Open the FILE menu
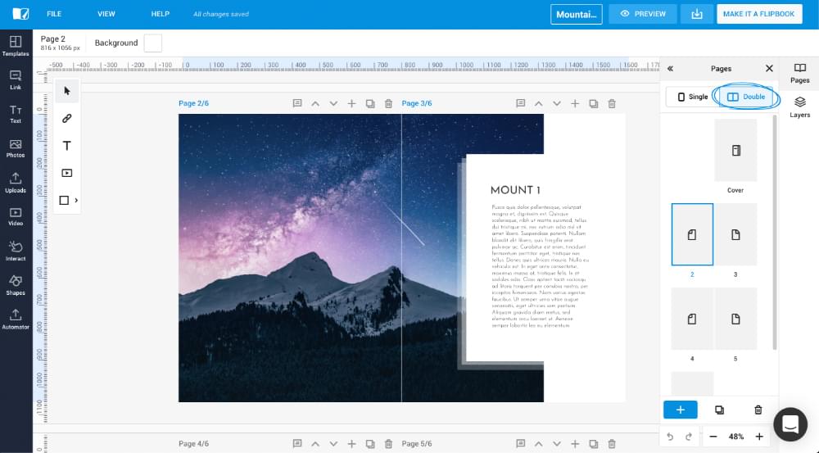Screen dimensions: 819x453 [x=54, y=14]
